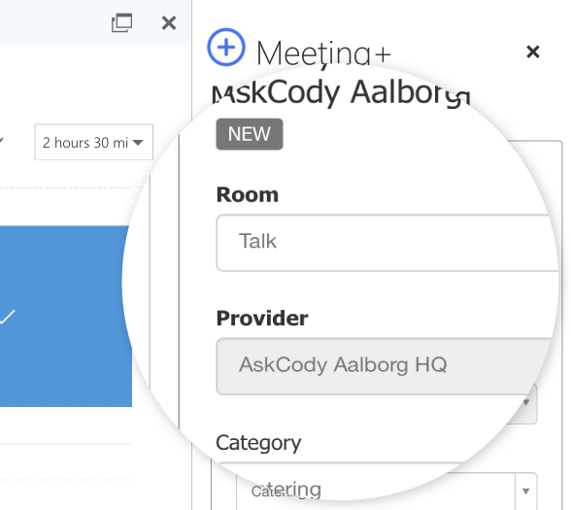The image size is (571, 510).
Task: Click the blue selected time block
Action: 66,317
